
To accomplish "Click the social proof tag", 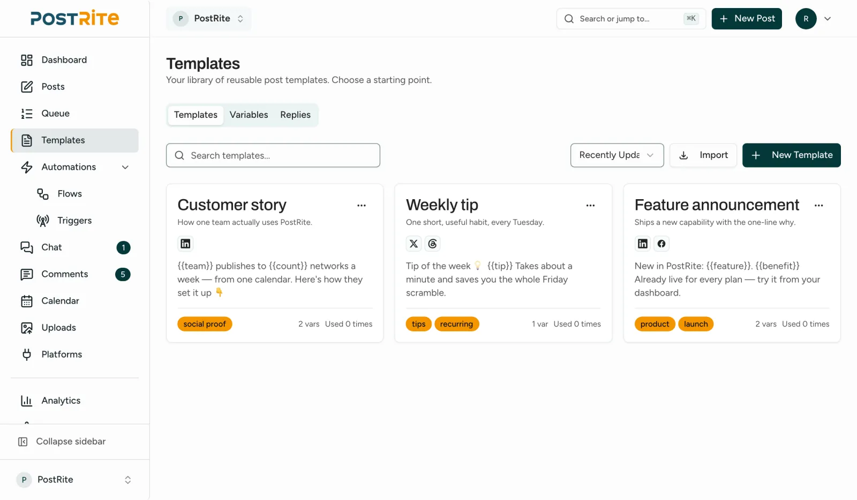I will 205,324.
